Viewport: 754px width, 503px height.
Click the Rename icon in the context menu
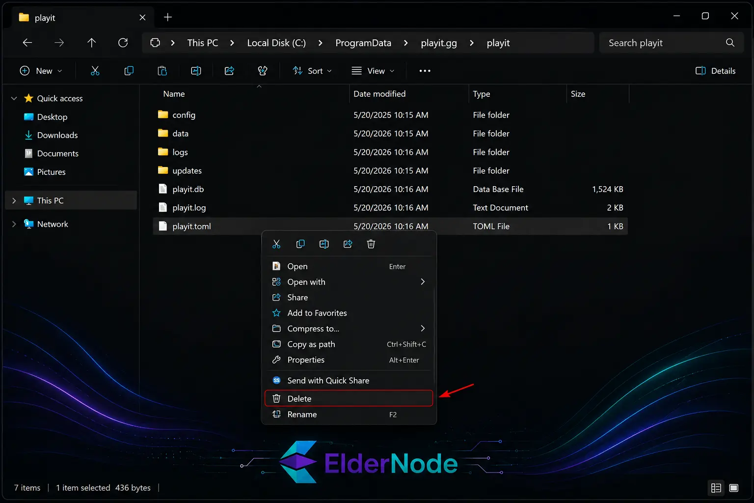point(324,244)
